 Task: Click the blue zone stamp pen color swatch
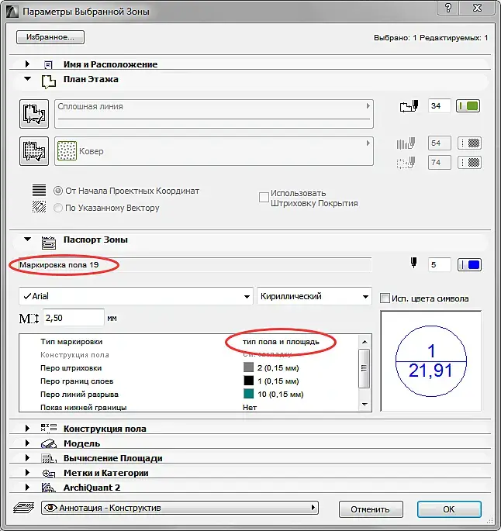(x=469, y=264)
